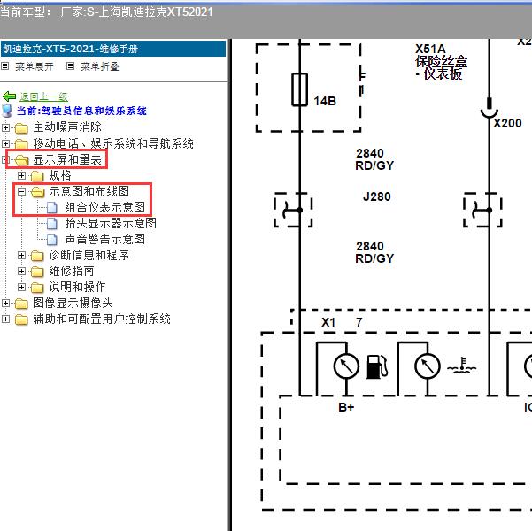Expand 辅助和可配置用户控制系统 folder
The image size is (532, 531).
click(5, 319)
